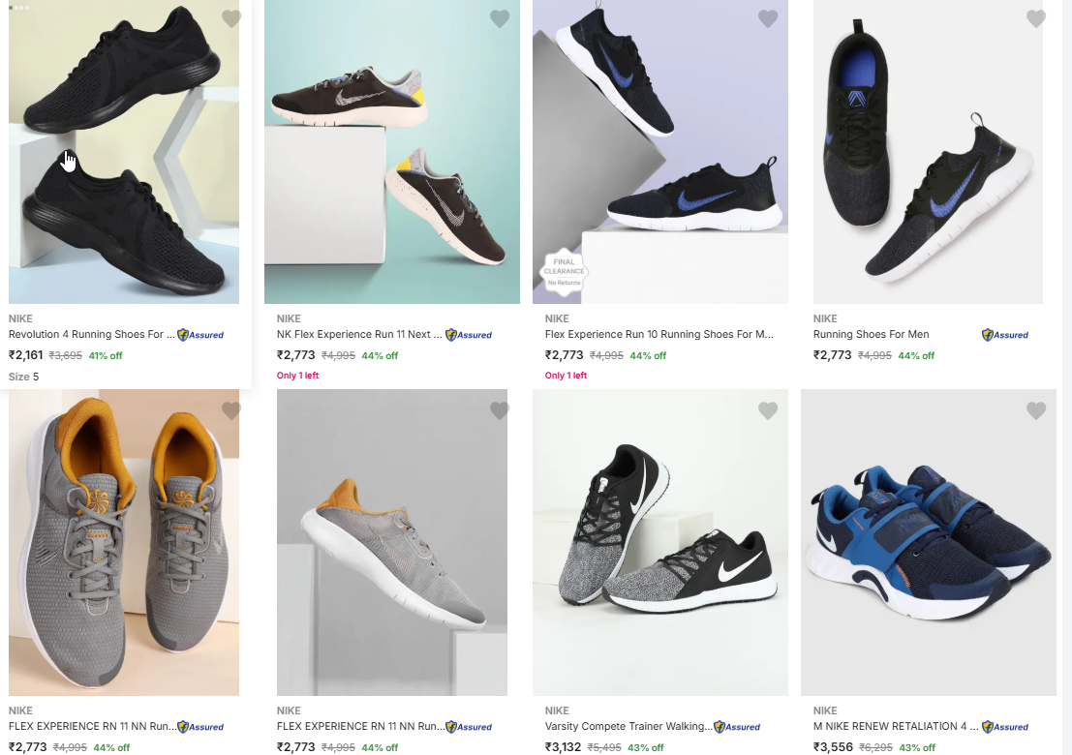Tap heart on NK Flex Experience Run 11
Image resolution: width=1072 pixels, height=755 pixels.
click(499, 18)
